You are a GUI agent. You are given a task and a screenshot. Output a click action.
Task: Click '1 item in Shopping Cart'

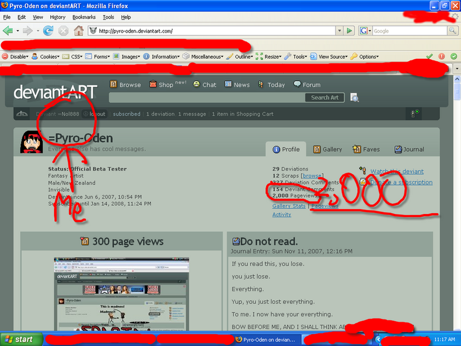click(x=243, y=114)
